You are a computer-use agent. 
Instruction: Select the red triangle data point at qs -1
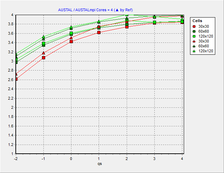click(x=43, y=53)
